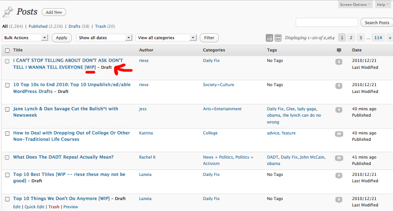Go to page 3 of posts
This screenshot has width=393, height=211.
pyautogui.click(x=361, y=38)
